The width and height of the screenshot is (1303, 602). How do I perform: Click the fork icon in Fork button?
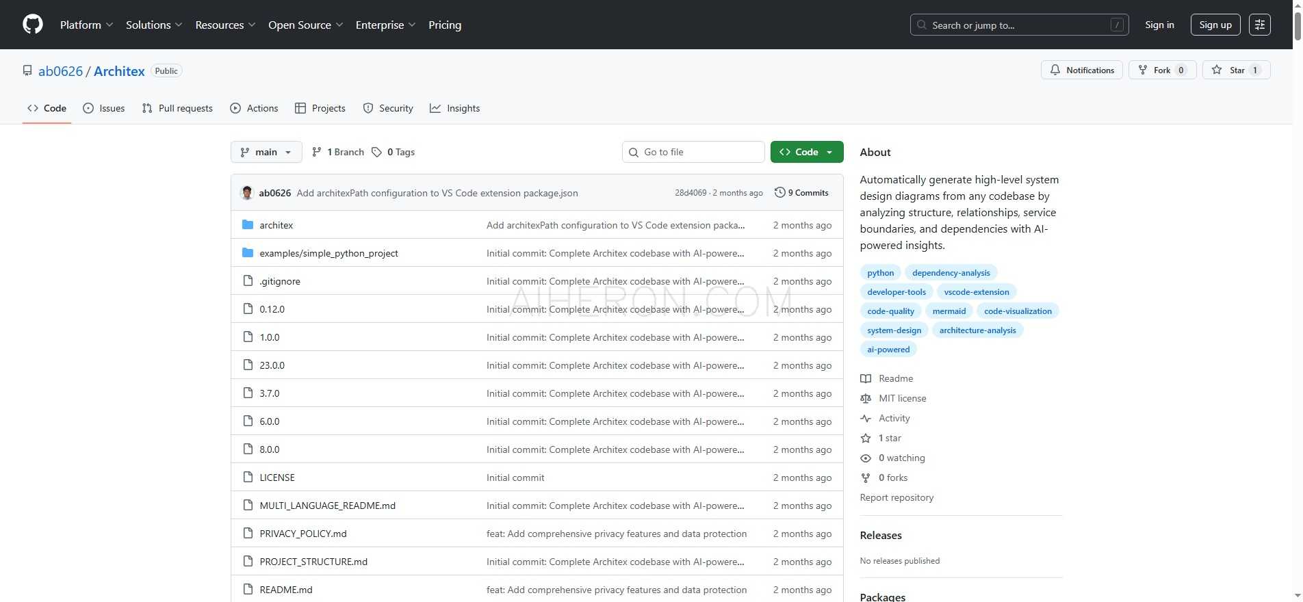click(x=1142, y=70)
